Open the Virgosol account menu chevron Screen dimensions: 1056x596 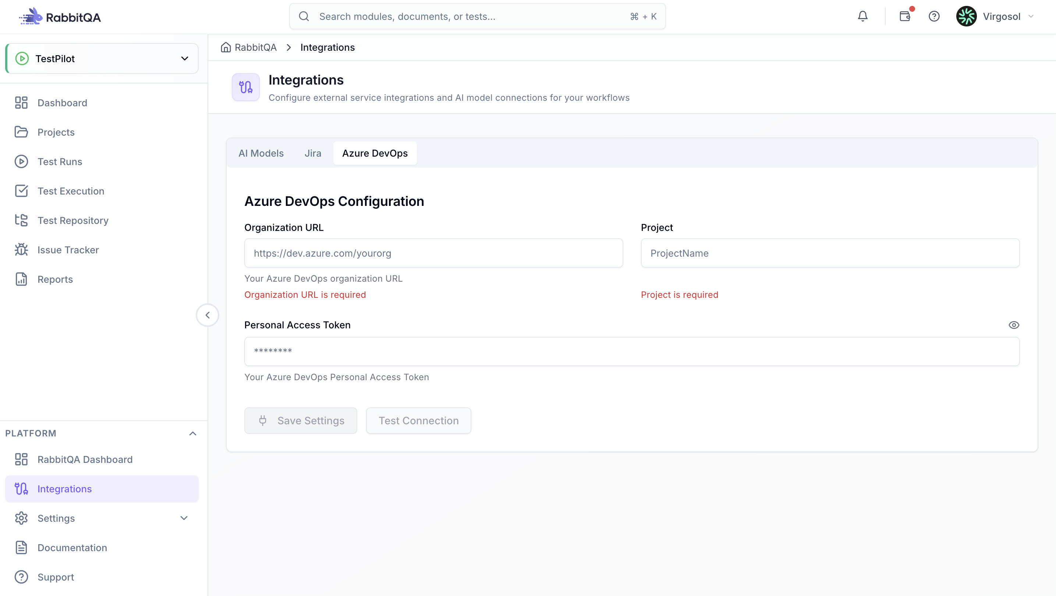coord(1031,17)
